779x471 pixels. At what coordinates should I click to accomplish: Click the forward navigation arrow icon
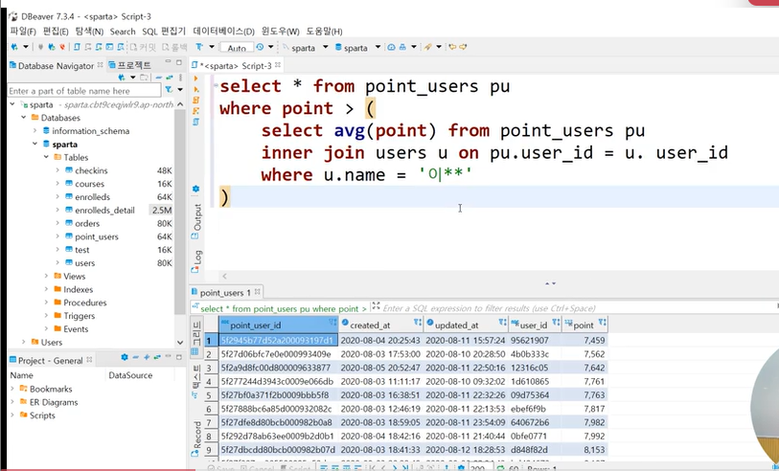[463, 47]
